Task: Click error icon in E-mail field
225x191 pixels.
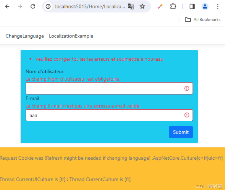Action: [187, 115]
